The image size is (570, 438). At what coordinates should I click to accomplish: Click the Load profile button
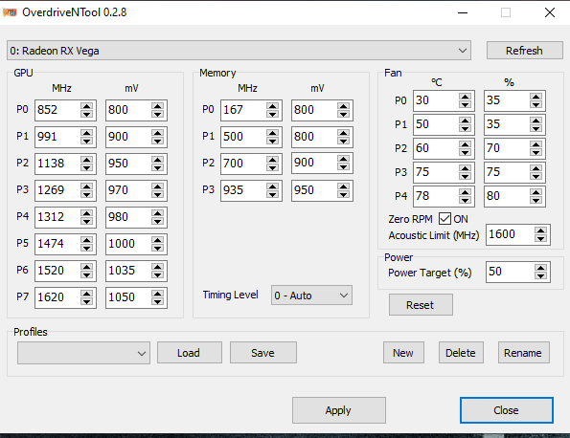pyautogui.click(x=189, y=353)
